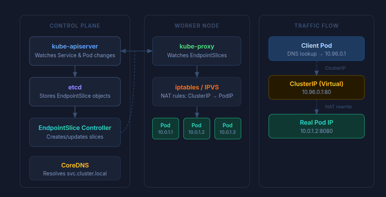Click the 'NAT rewrite' arrow label
The height and width of the screenshot is (197, 386).
click(338, 106)
